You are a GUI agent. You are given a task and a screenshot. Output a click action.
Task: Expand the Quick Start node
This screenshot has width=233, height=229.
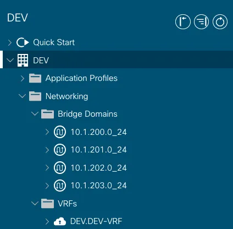[x=10, y=42]
